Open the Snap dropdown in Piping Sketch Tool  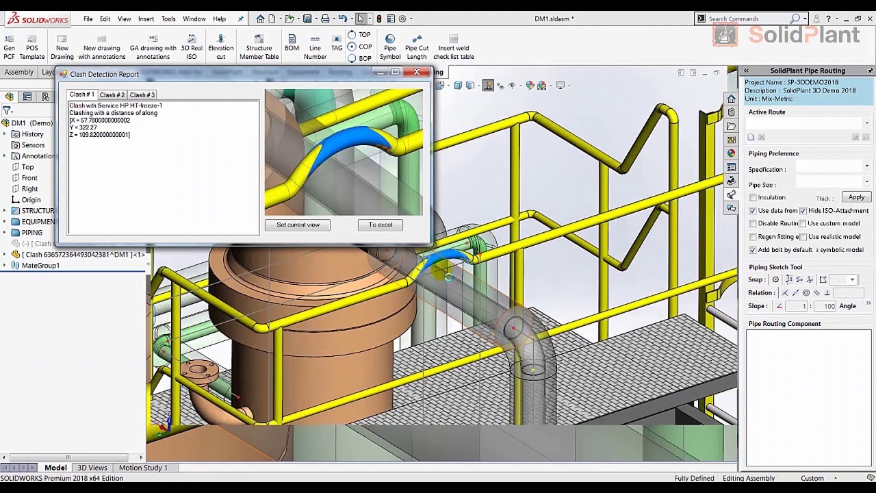click(x=852, y=279)
